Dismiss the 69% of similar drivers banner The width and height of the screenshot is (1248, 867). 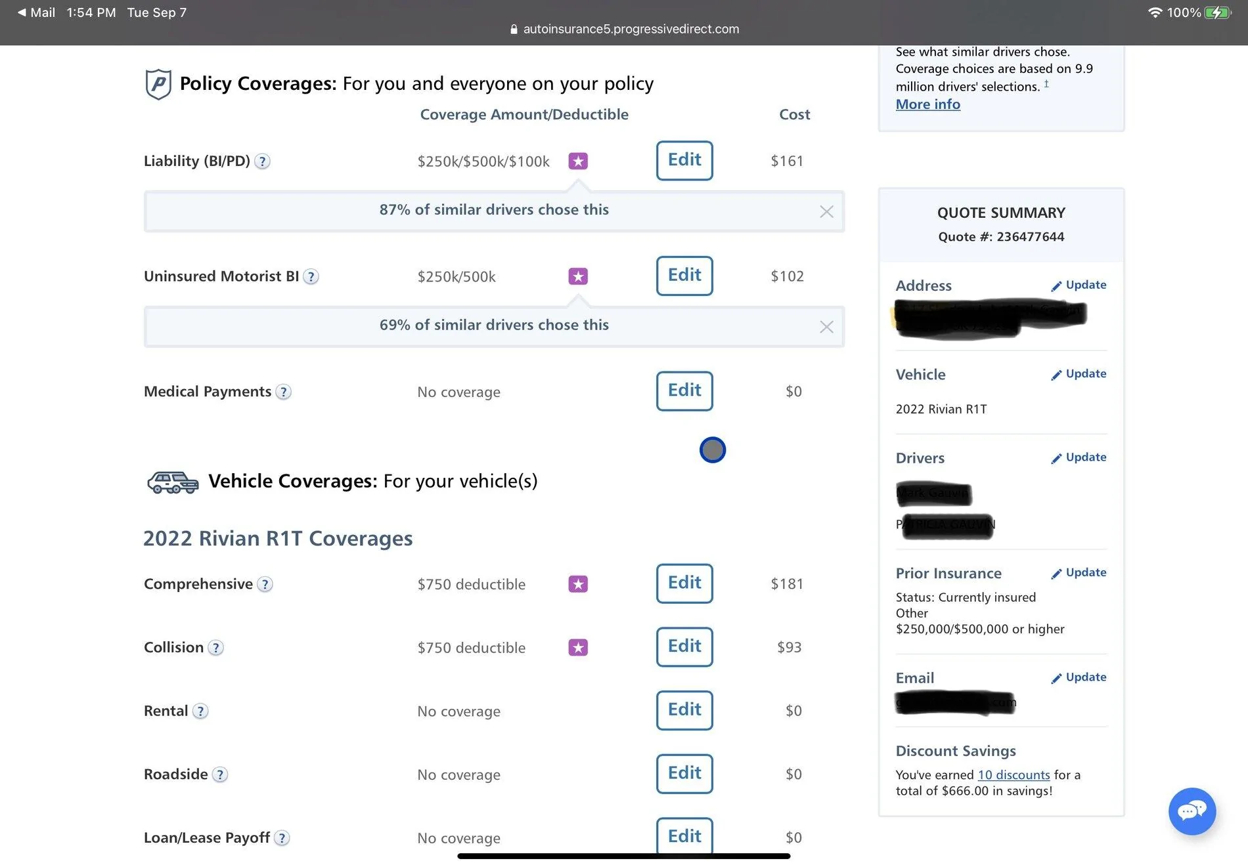pos(826,327)
